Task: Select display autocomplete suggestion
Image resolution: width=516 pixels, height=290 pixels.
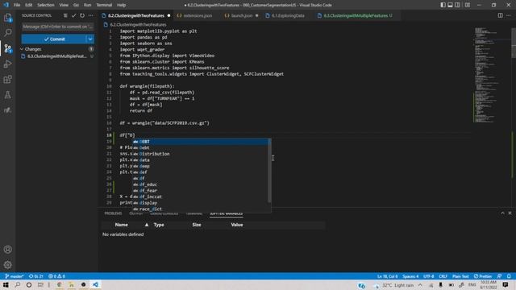Action: click(x=202, y=203)
